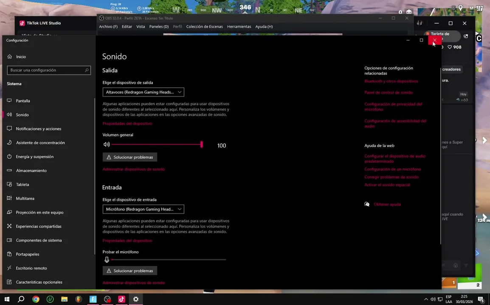The width and height of the screenshot is (490, 305).
Task: Open output Propiedades del dispositivo link
Action: pyautogui.click(x=127, y=124)
